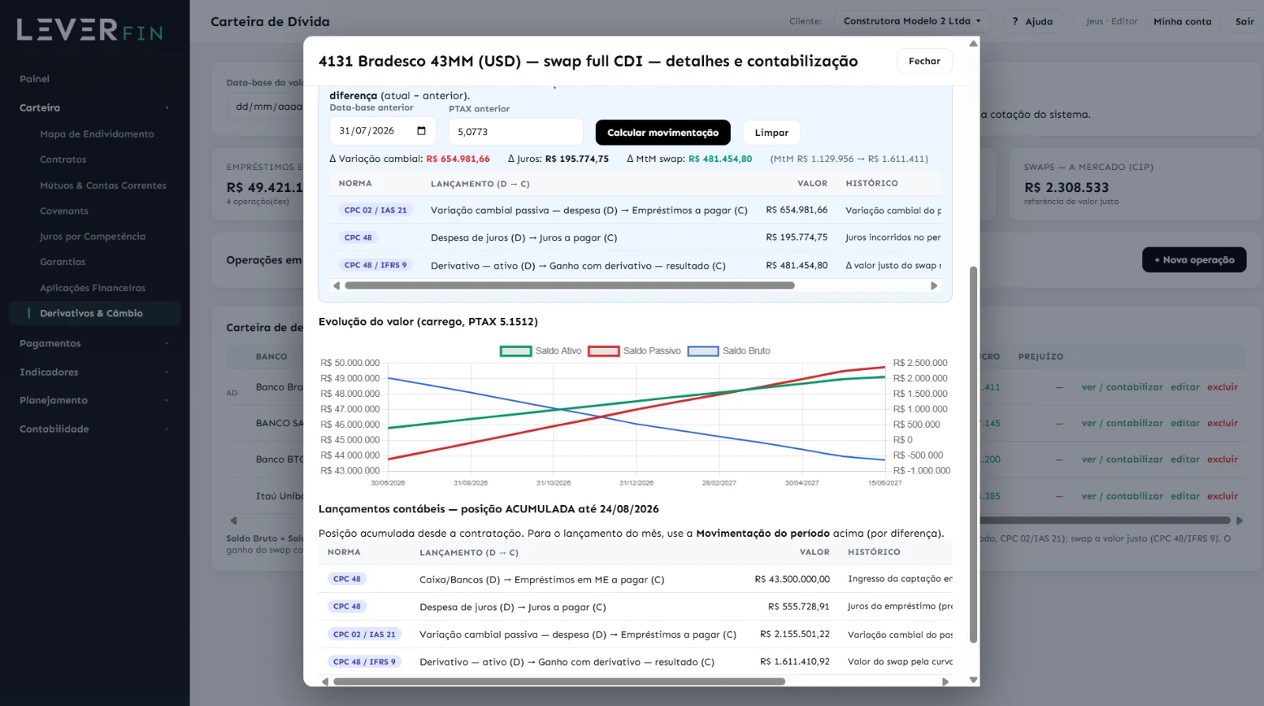
Task: Open Mapa de Endividamento
Action: coord(97,134)
